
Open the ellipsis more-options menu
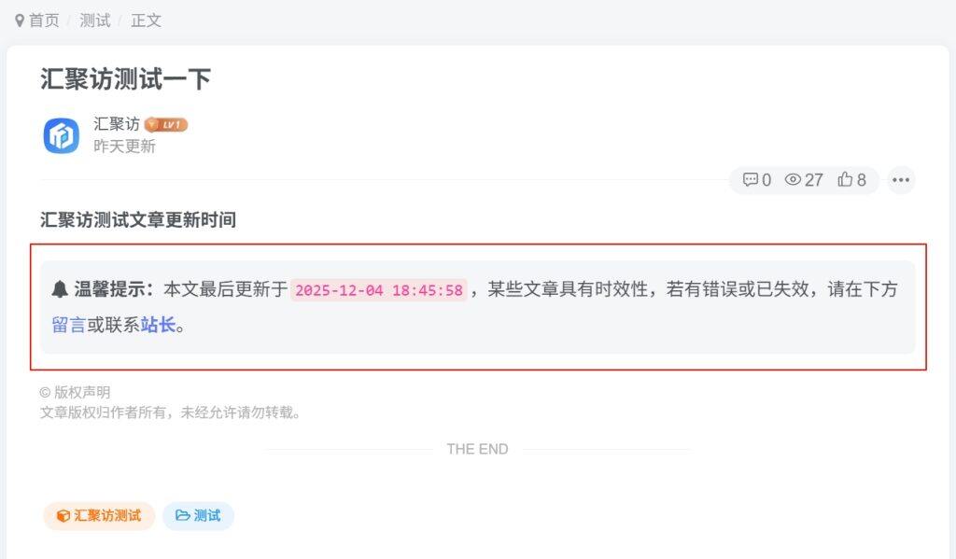901,180
